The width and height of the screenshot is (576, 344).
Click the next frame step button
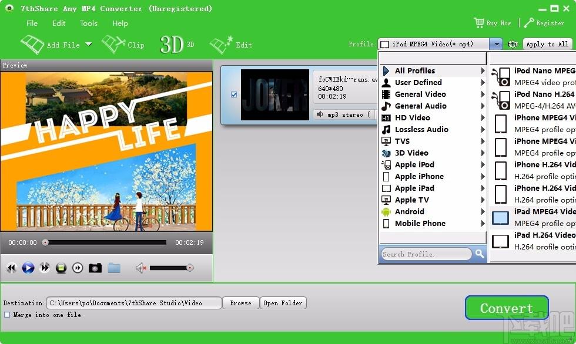pyautogui.click(x=78, y=268)
